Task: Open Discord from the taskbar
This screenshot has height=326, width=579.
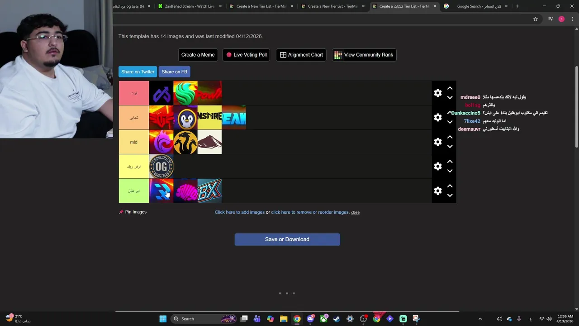Action: pyautogui.click(x=310, y=319)
